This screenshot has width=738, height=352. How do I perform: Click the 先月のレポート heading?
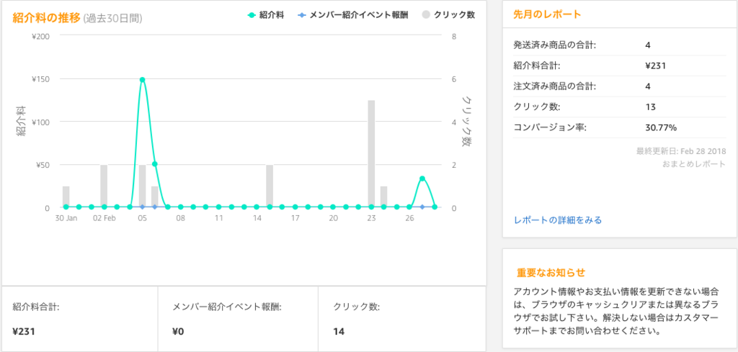click(547, 14)
